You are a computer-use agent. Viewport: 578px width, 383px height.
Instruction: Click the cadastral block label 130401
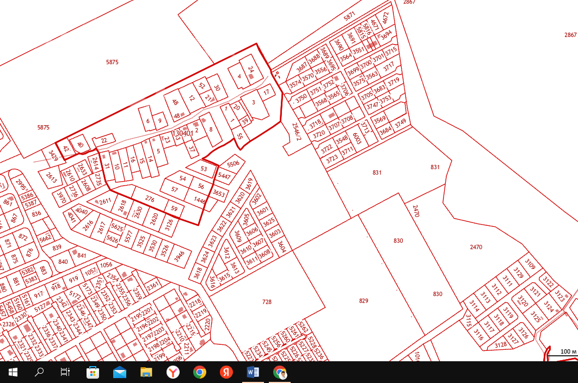click(183, 133)
